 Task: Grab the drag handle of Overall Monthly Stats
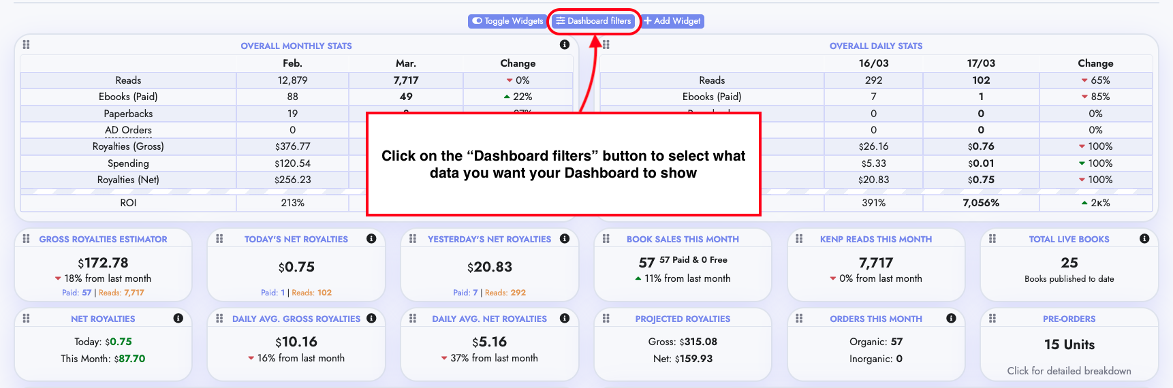26,45
